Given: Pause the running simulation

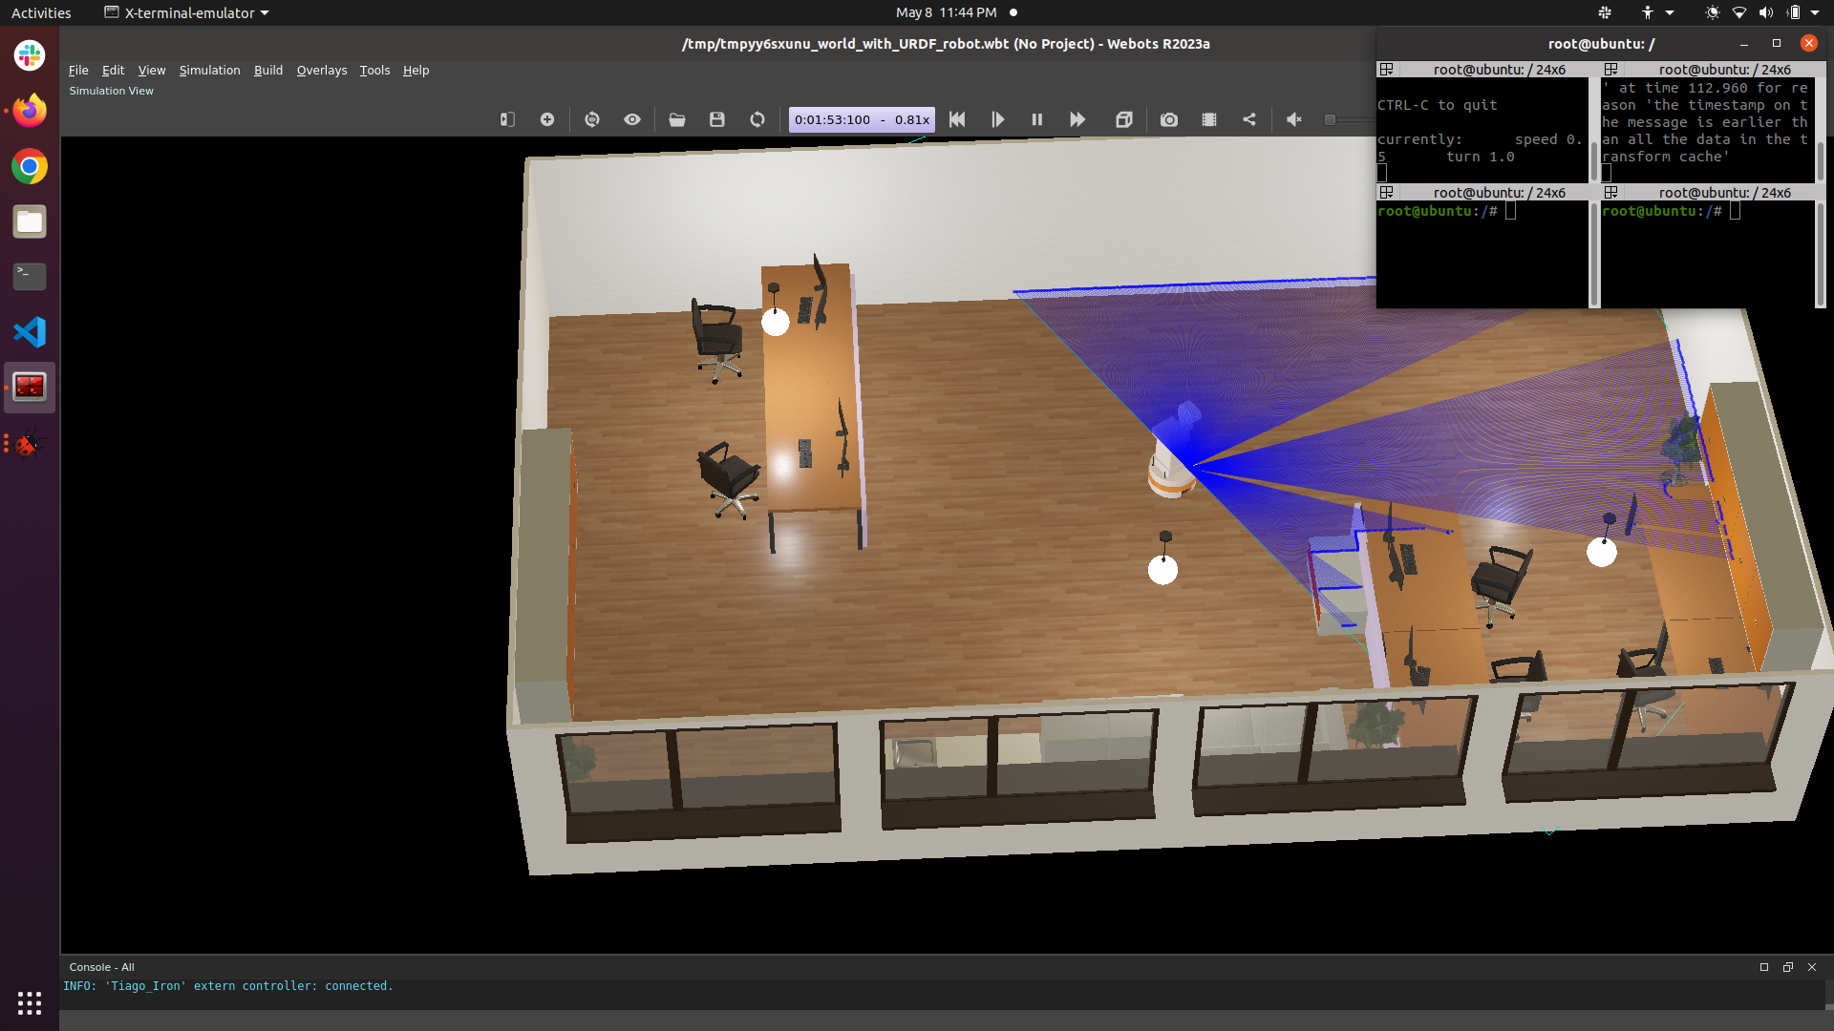Looking at the screenshot, I should 1037,119.
